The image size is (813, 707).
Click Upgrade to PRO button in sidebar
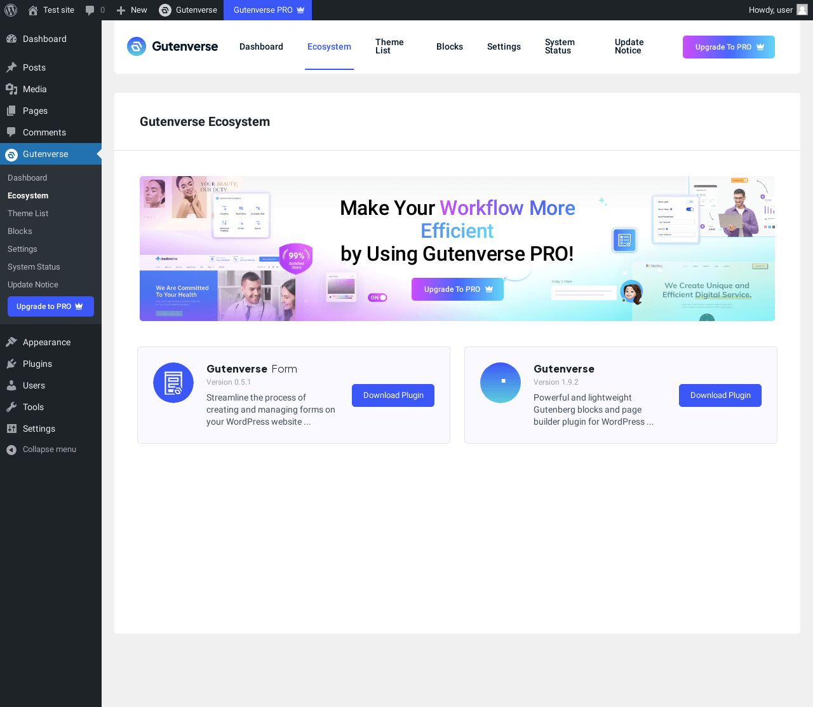[51, 306]
